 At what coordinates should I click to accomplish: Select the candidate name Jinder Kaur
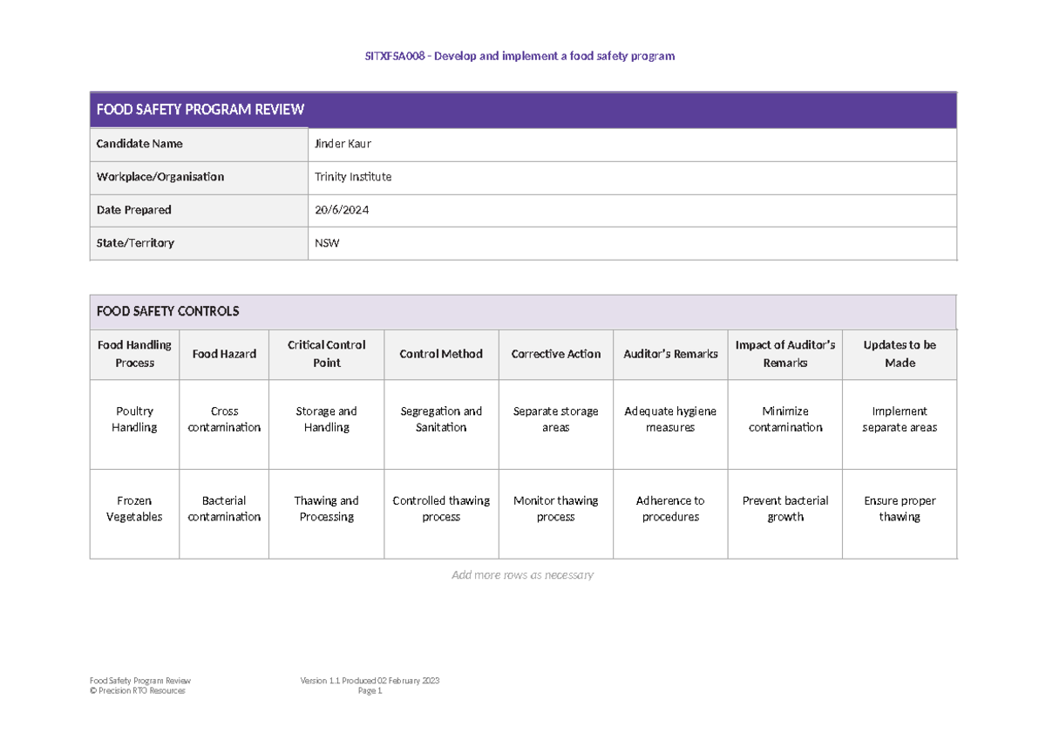pyautogui.click(x=343, y=144)
